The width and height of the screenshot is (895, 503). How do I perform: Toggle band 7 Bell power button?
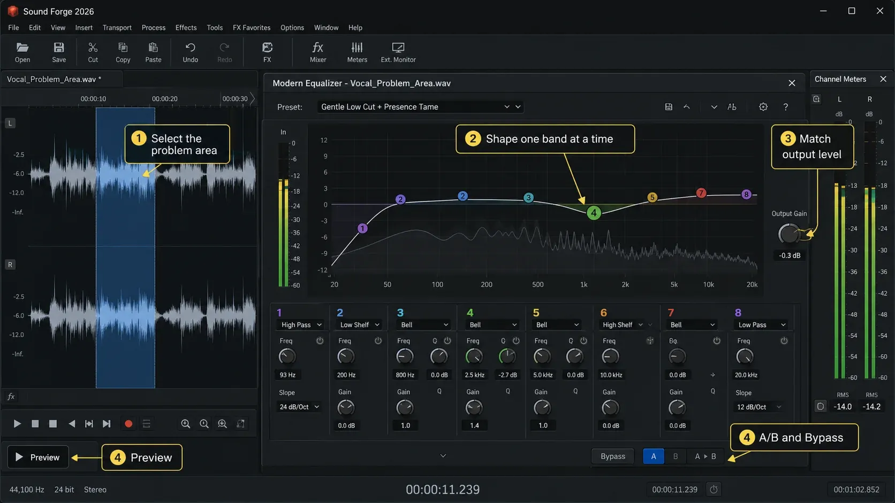tap(717, 341)
